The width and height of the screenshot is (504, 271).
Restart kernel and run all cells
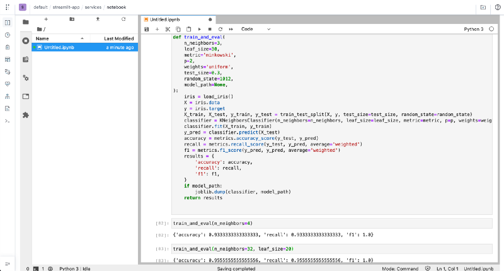tap(231, 29)
